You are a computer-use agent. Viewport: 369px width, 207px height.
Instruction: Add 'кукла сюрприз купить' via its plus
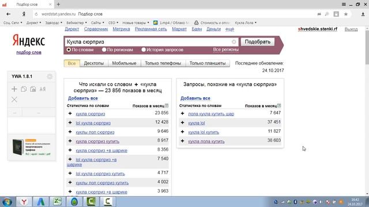click(x=70, y=141)
